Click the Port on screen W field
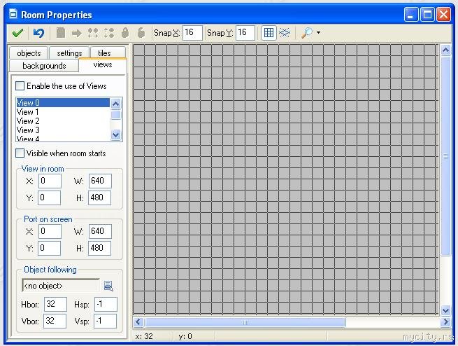Image resolution: width=458 pixels, height=346 pixels. (x=100, y=231)
